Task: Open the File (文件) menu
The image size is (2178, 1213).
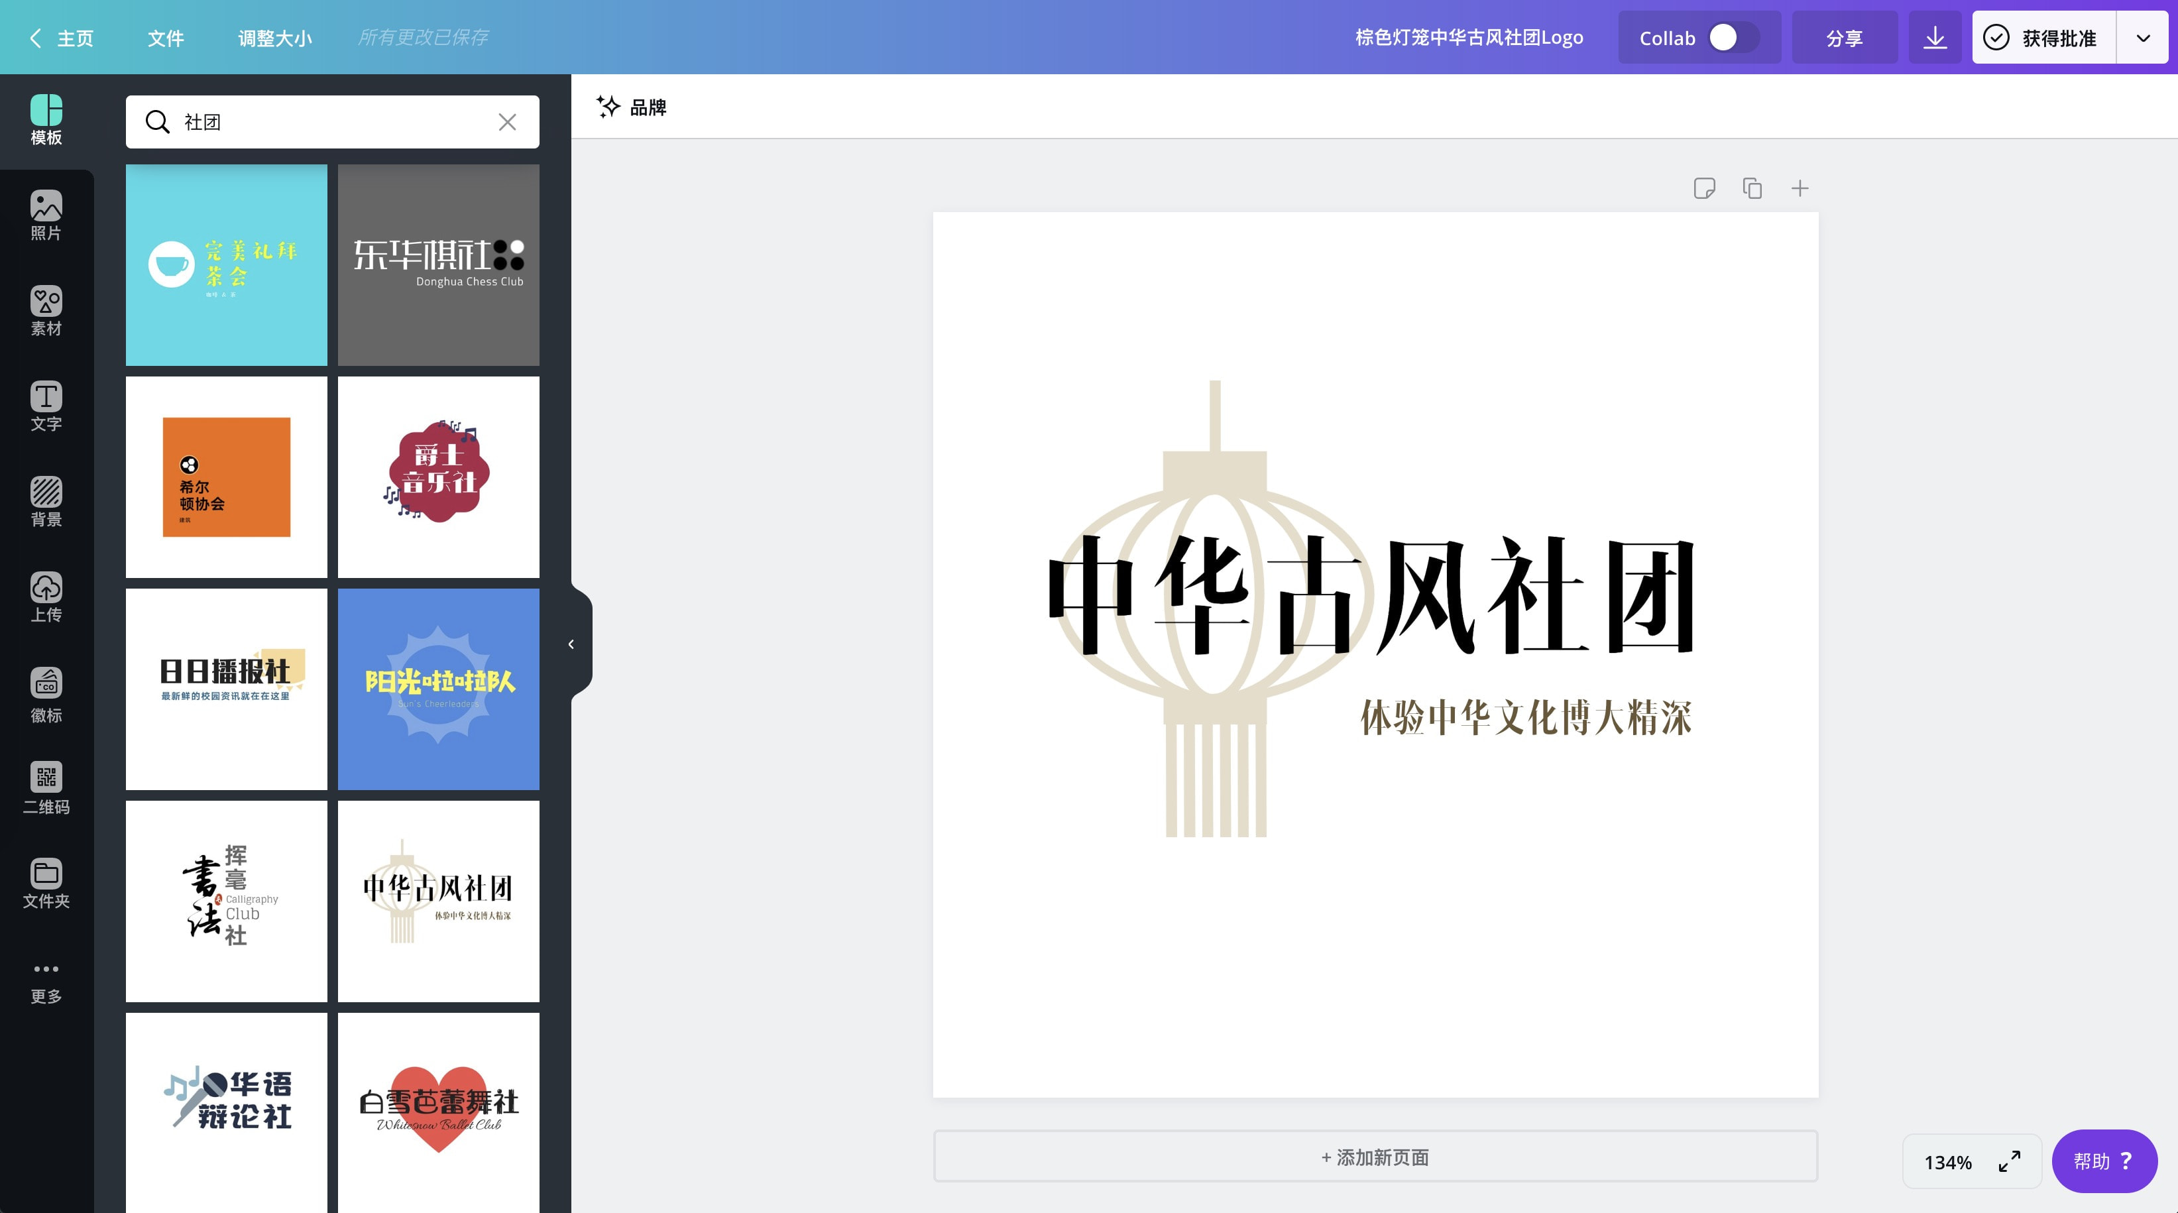Action: click(166, 38)
